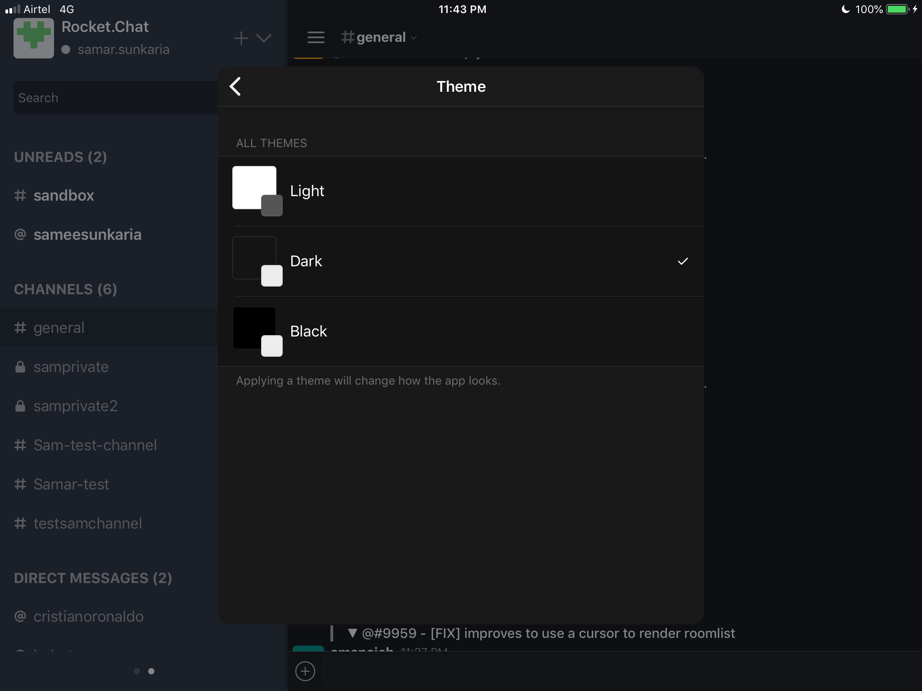The width and height of the screenshot is (922, 691).
Task: Open the testsamchannel channel
Action: 88,523
